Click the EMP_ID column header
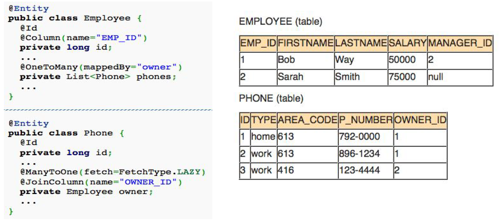The image size is (502, 224). tap(258, 43)
